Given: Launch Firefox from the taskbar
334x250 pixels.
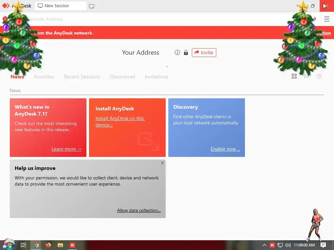Looking at the screenshot, I should pos(48,245).
